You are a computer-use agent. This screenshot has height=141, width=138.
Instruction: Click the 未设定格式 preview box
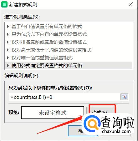(x=53, y=113)
